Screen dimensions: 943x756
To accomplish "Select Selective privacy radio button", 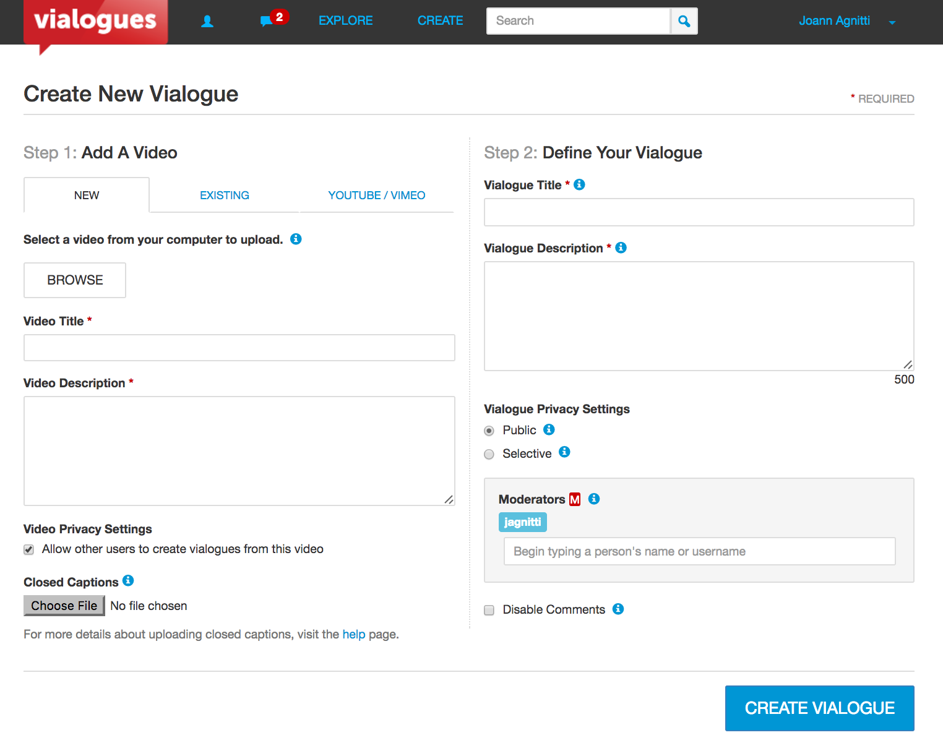I will pyautogui.click(x=489, y=454).
